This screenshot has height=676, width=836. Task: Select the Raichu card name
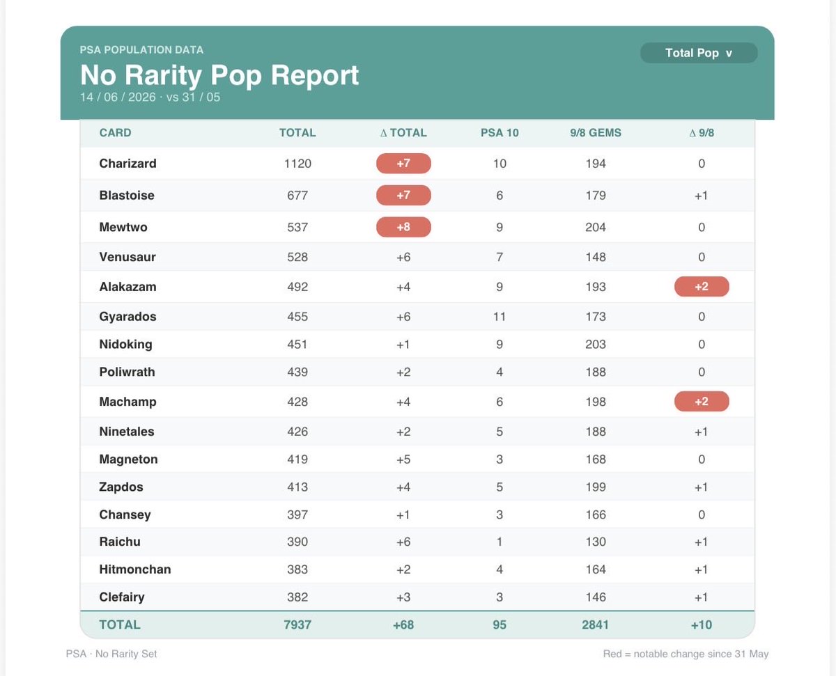pyautogui.click(x=120, y=542)
